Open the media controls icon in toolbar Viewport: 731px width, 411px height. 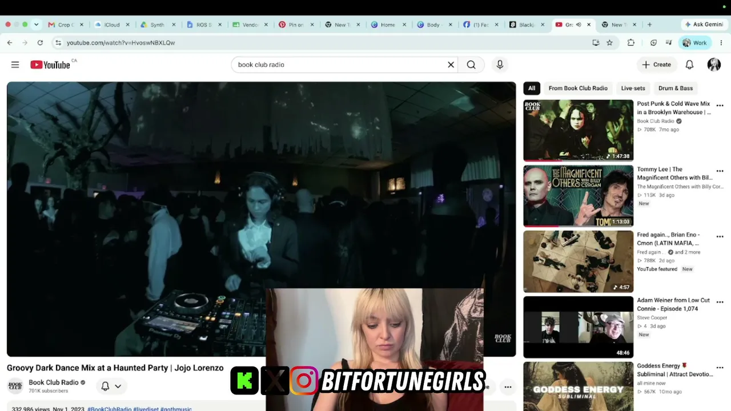point(669,43)
